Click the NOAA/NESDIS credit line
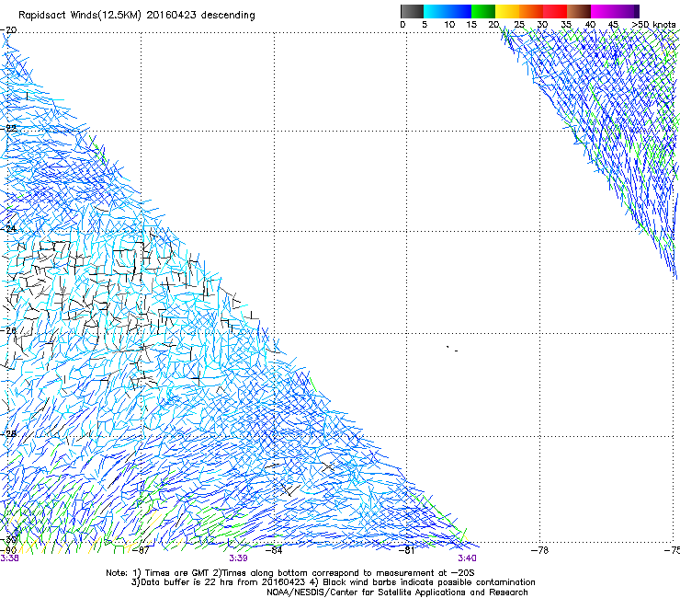This screenshot has width=680, height=598. [x=397, y=592]
